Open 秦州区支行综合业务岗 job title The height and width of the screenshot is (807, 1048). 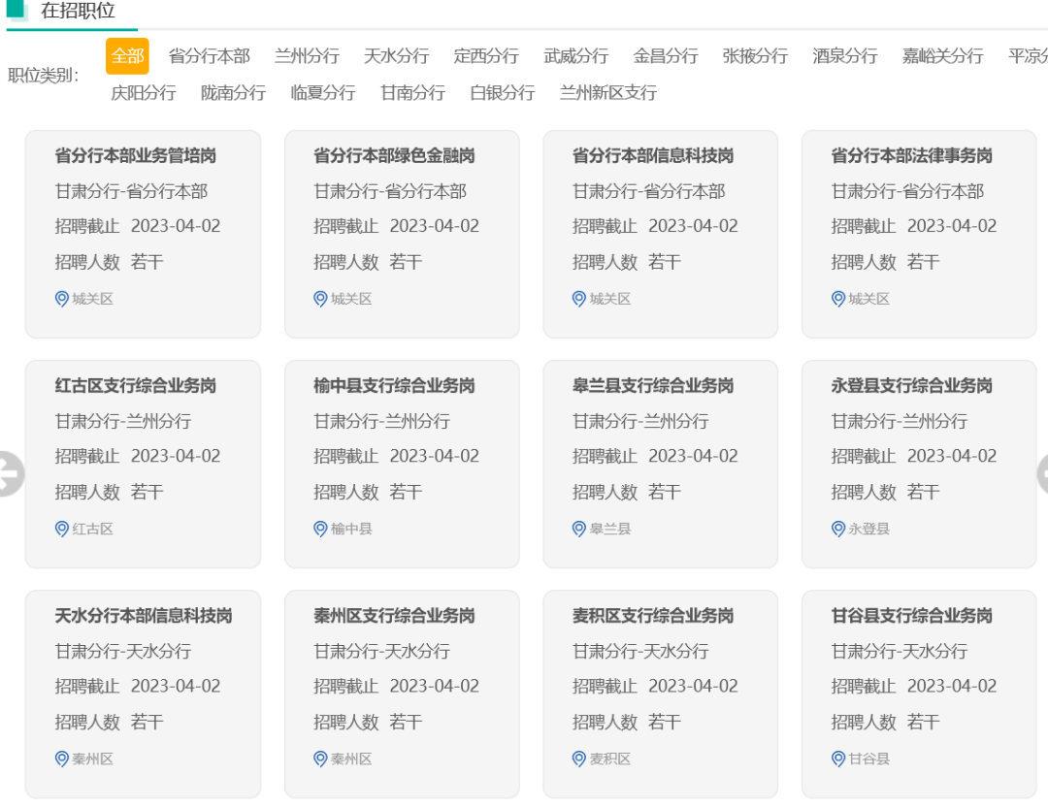394,616
